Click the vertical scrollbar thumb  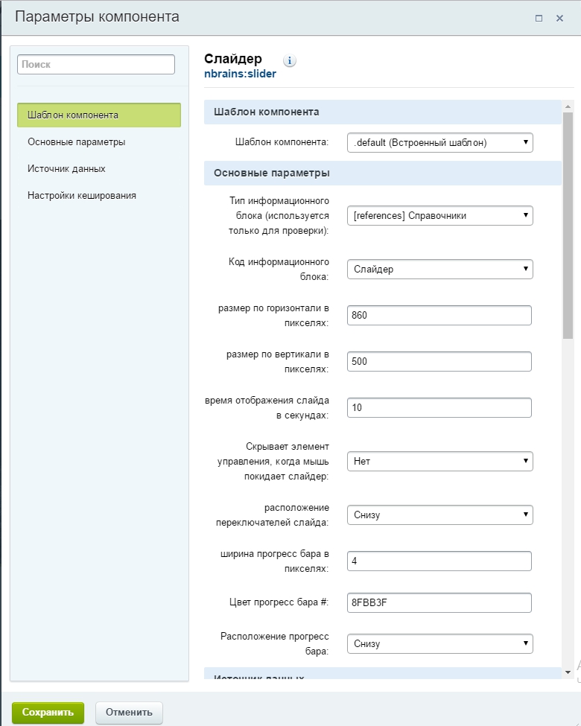coord(568,225)
